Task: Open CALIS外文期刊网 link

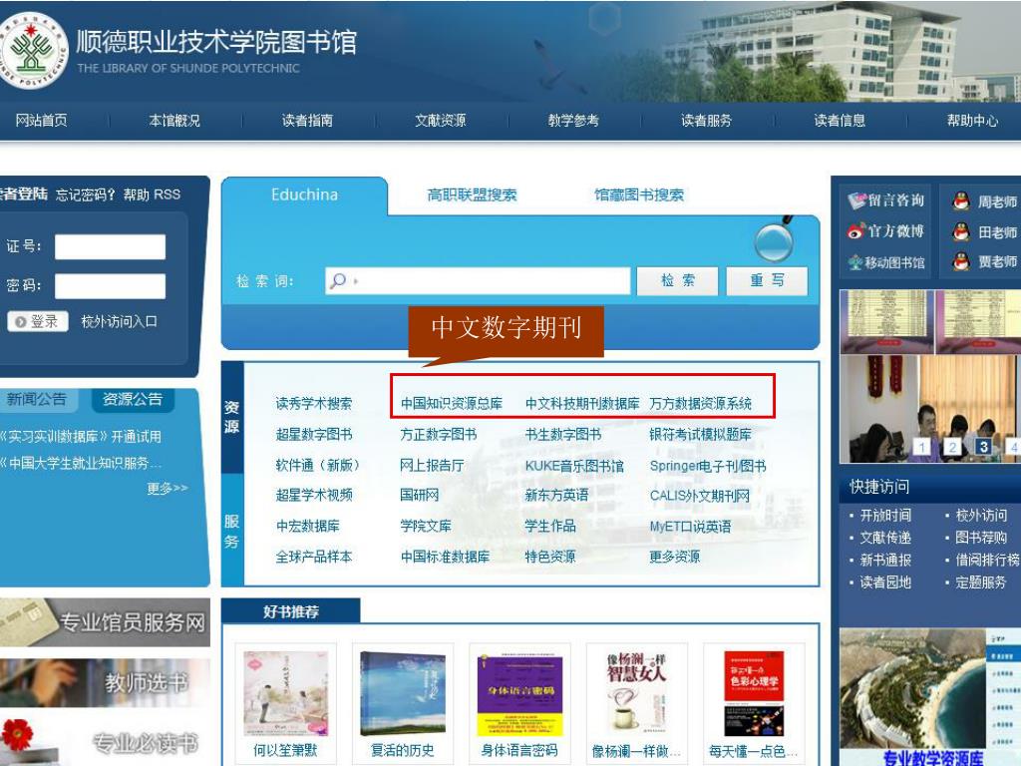Action: [699, 496]
